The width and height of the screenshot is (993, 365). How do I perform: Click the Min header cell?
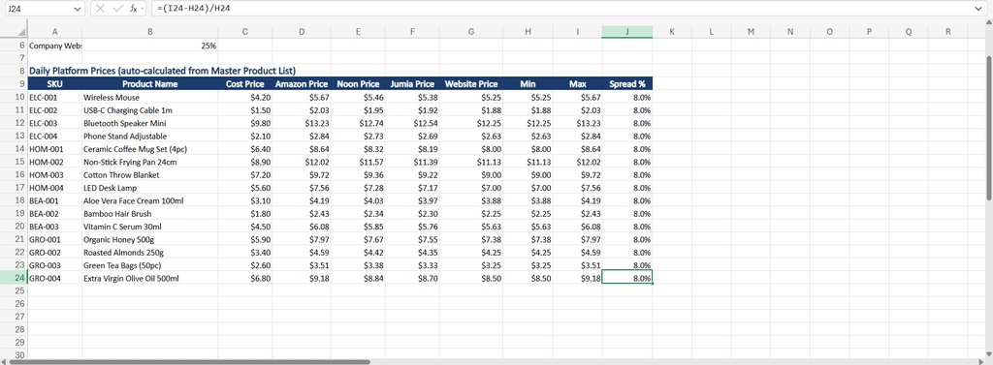point(528,84)
